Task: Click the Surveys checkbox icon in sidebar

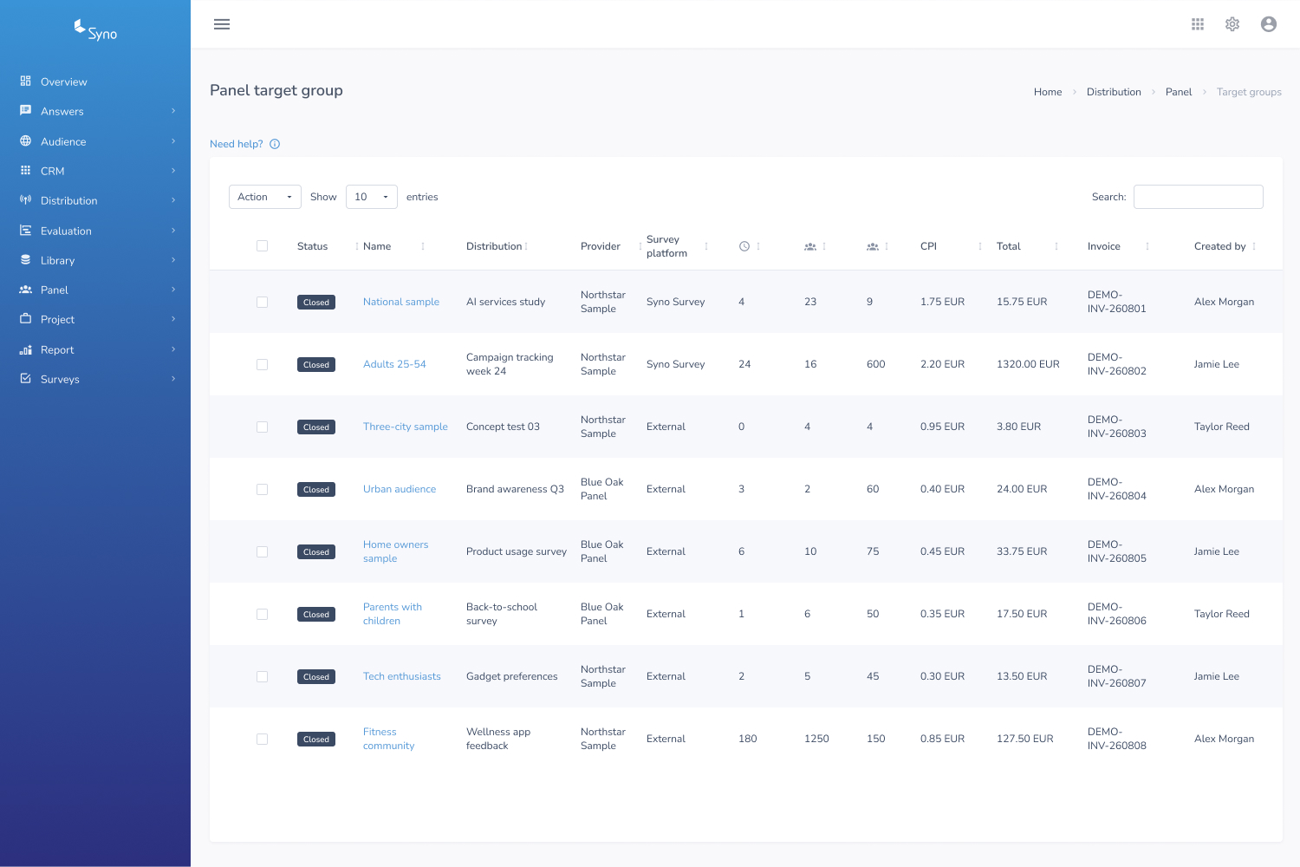Action: pos(26,379)
